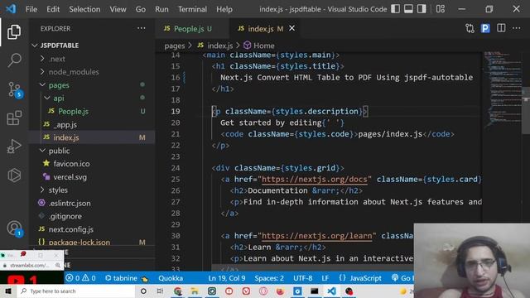Viewport: 530px width, 298px height.
Task: Click Windows Start button
Action: (x=8, y=291)
